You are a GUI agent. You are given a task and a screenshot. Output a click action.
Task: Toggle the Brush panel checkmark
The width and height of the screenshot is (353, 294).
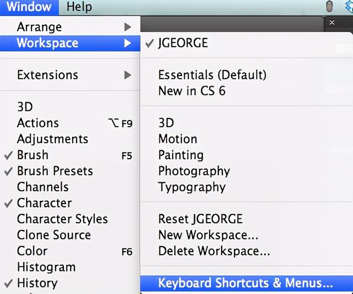(x=33, y=155)
